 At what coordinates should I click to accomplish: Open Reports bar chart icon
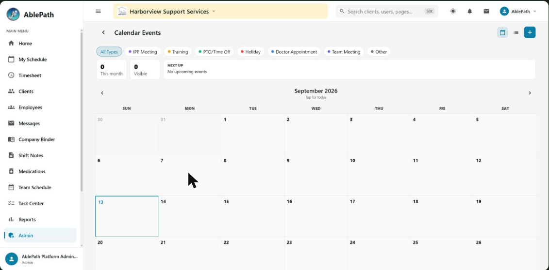pyautogui.click(x=11, y=219)
